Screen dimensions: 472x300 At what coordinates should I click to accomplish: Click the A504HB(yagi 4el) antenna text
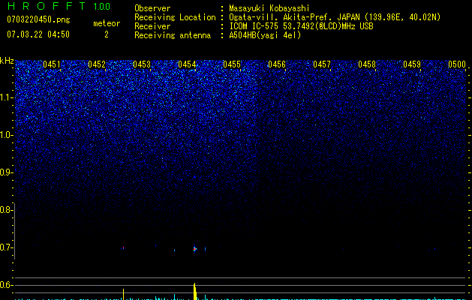click(x=265, y=35)
